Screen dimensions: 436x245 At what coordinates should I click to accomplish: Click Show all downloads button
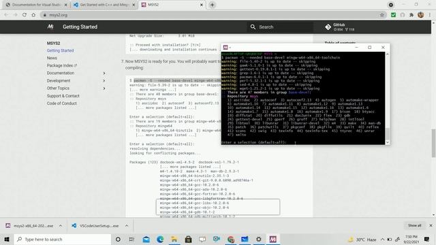pyautogui.click(x=415, y=225)
